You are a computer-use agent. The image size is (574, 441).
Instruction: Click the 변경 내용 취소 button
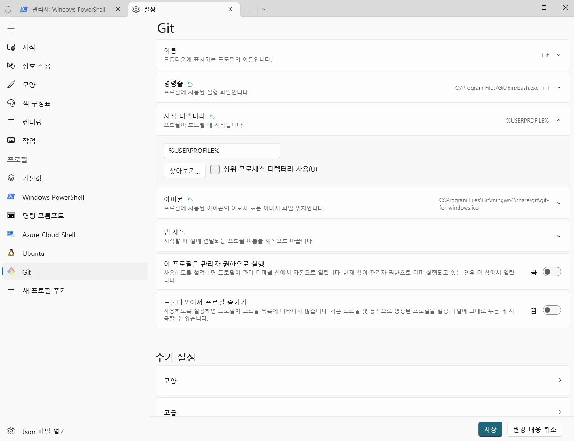point(534,429)
